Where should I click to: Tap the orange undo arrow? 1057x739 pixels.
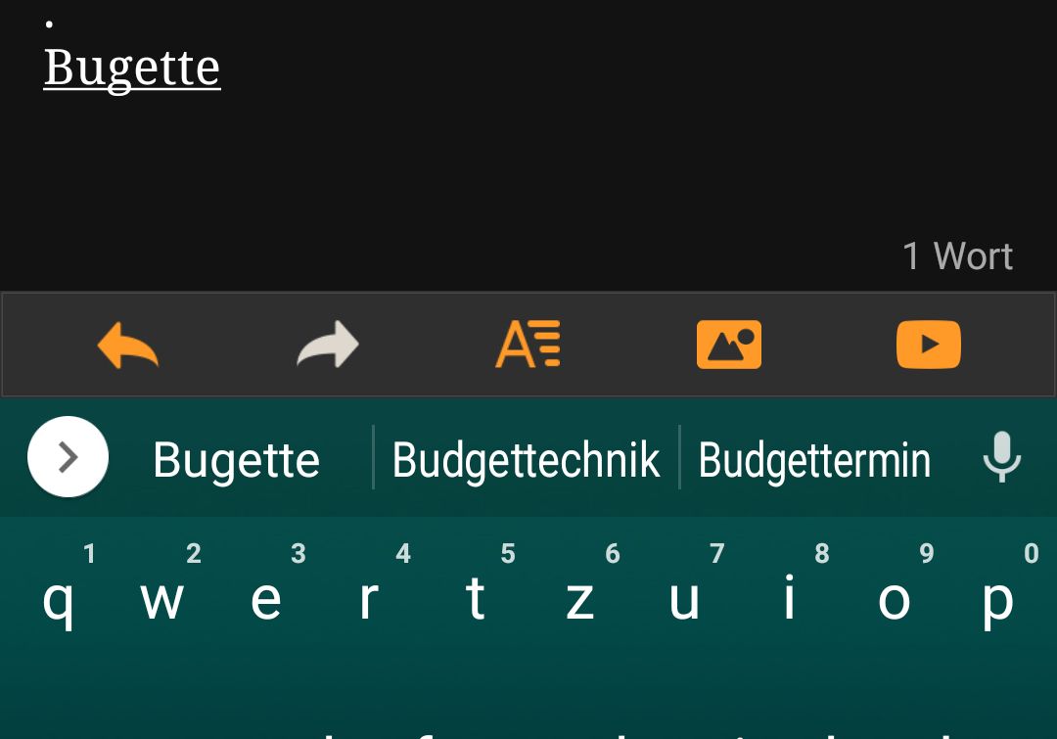pyautogui.click(x=128, y=345)
